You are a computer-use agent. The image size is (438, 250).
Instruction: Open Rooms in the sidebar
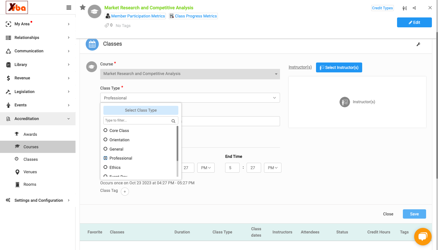click(30, 184)
